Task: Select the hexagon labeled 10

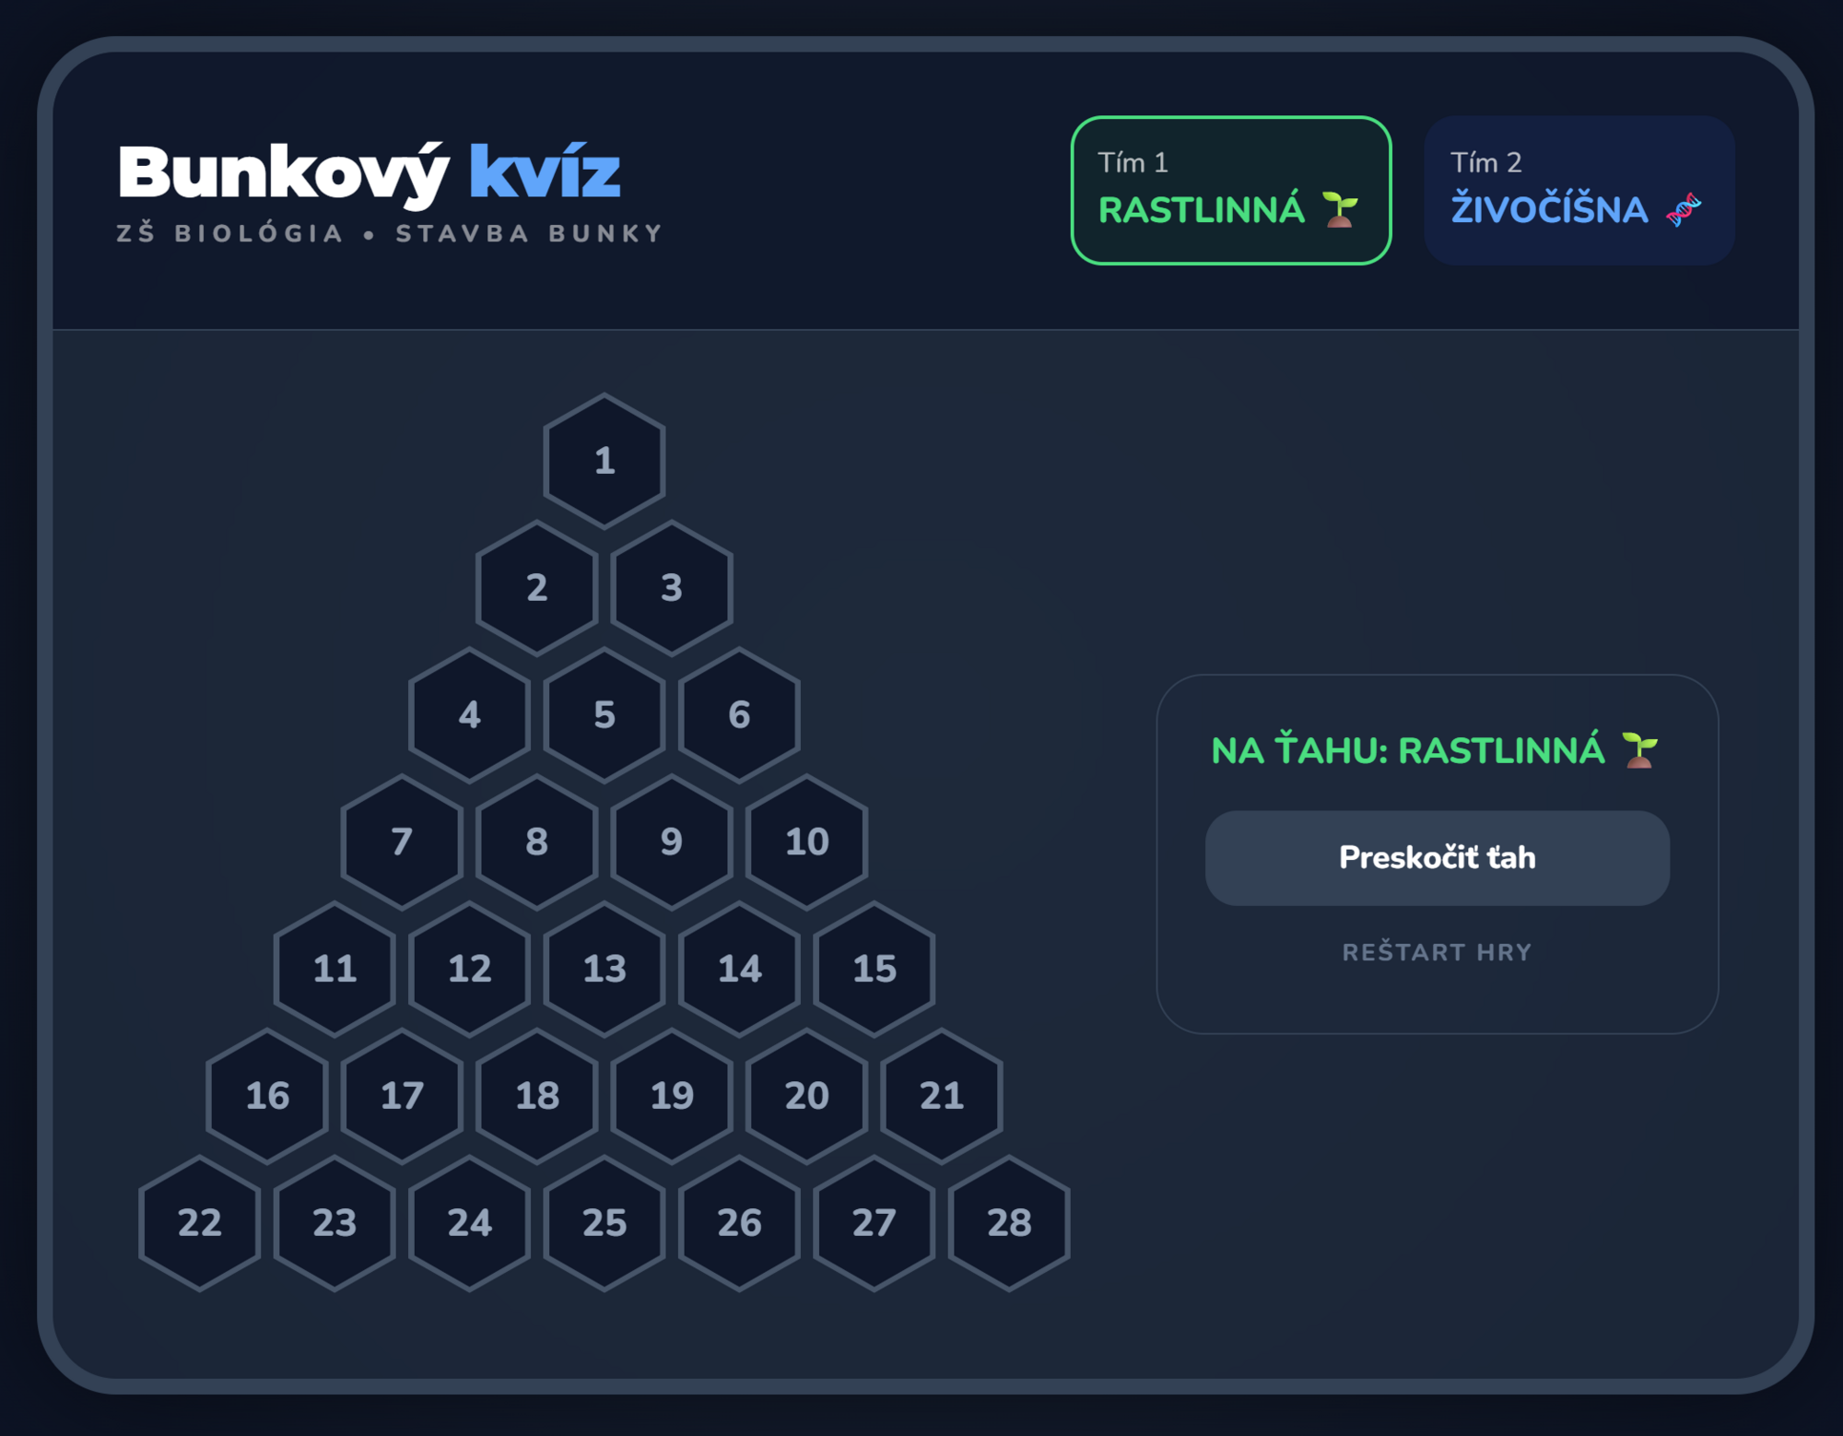Action: point(806,842)
